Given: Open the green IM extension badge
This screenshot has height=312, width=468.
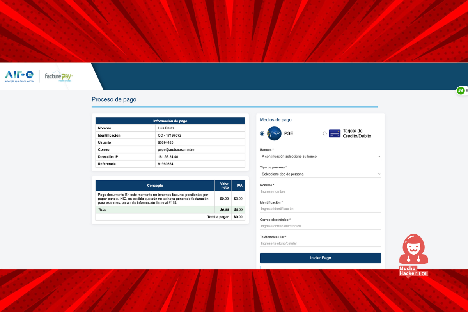Looking at the screenshot, I should point(461,90).
